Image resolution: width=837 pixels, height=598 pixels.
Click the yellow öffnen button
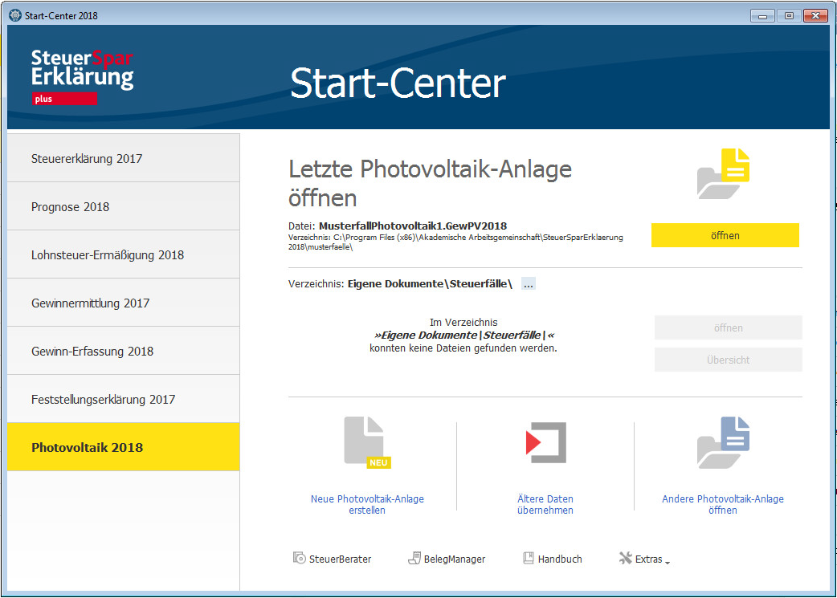[x=725, y=235]
